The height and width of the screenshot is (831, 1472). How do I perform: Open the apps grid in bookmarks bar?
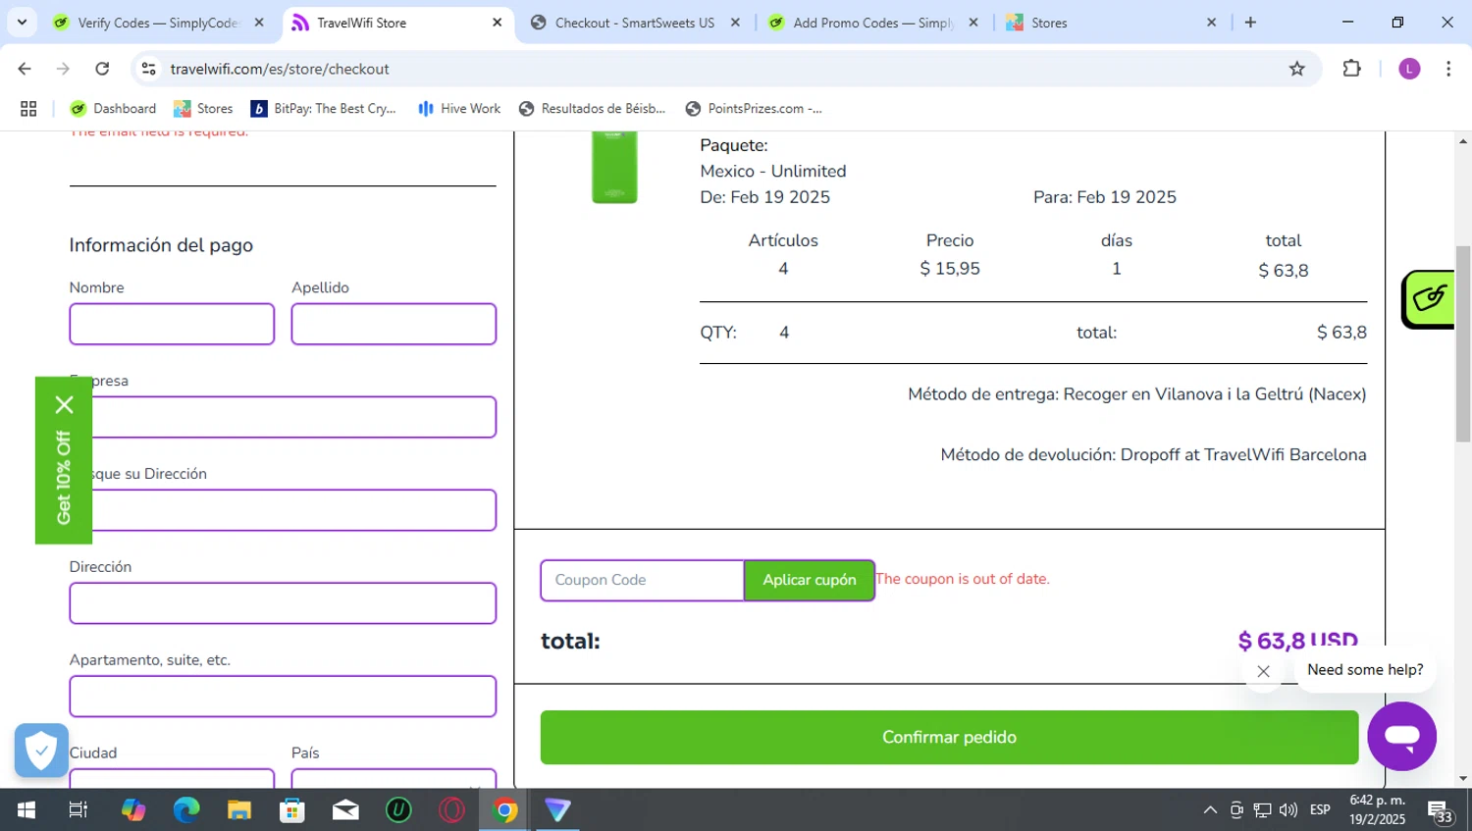click(x=28, y=109)
